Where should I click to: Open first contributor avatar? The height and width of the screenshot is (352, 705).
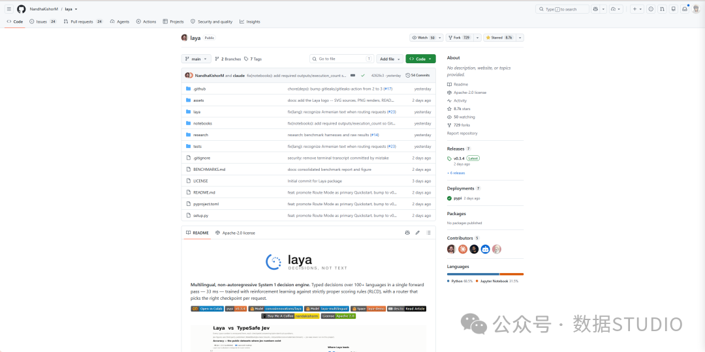[x=451, y=249]
